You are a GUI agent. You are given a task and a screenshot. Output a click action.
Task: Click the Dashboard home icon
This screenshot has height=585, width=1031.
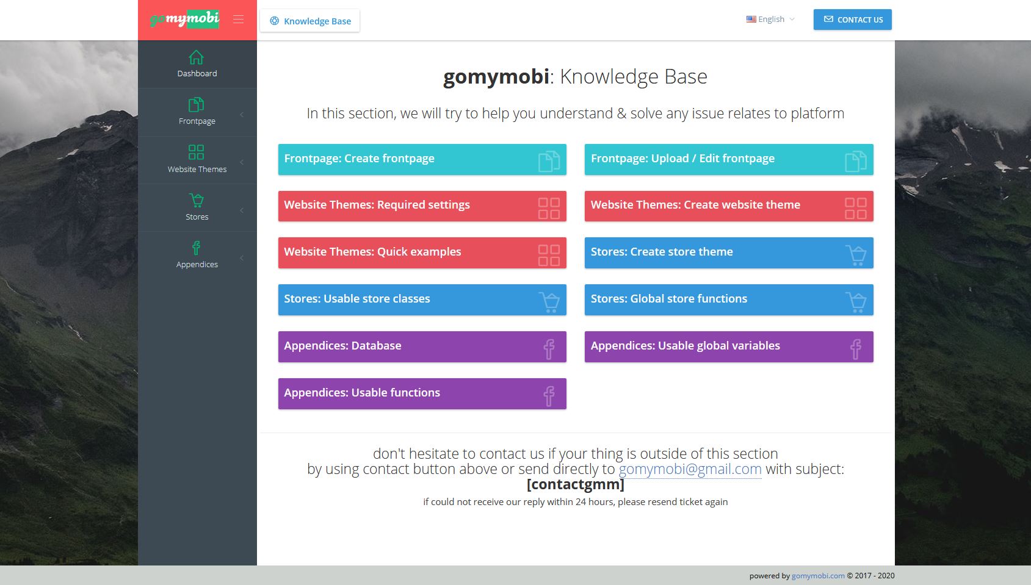(x=196, y=57)
